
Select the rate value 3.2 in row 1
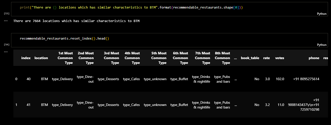pyautogui.click(x=267, y=105)
